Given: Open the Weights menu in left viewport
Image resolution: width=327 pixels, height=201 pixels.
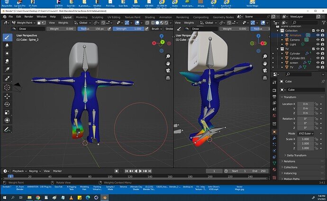Looking at the screenshot, I should point(63,23).
